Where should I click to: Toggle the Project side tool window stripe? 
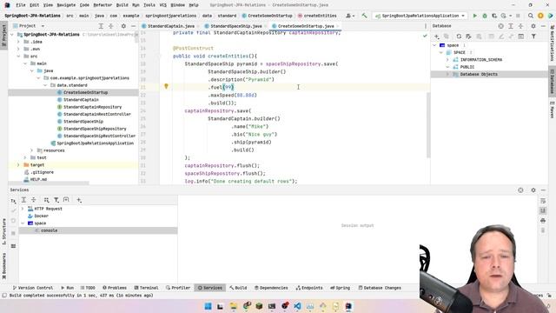(x=3, y=35)
